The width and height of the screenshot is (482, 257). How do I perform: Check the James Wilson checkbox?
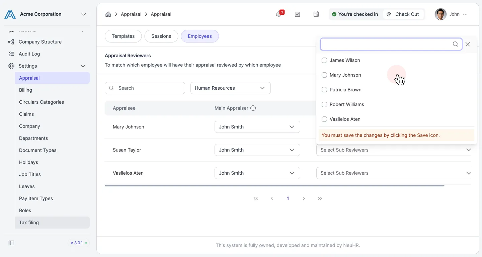[324, 60]
